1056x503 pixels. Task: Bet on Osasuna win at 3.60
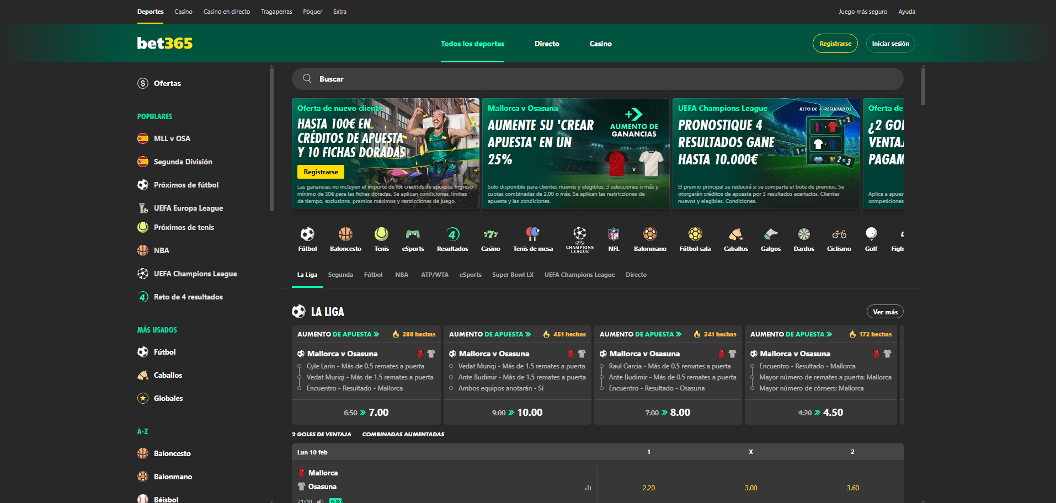(853, 488)
